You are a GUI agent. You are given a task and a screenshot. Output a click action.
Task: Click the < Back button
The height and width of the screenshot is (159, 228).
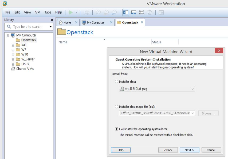pyautogui.click(x=168, y=150)
